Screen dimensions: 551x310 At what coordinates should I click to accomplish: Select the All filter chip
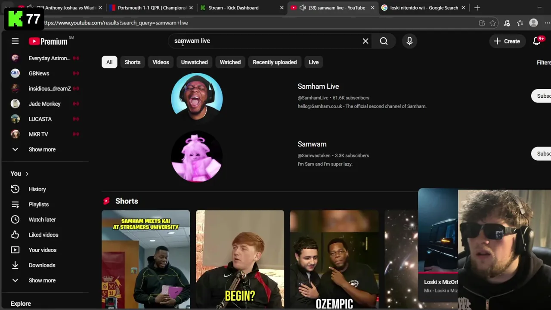point(109,62)
